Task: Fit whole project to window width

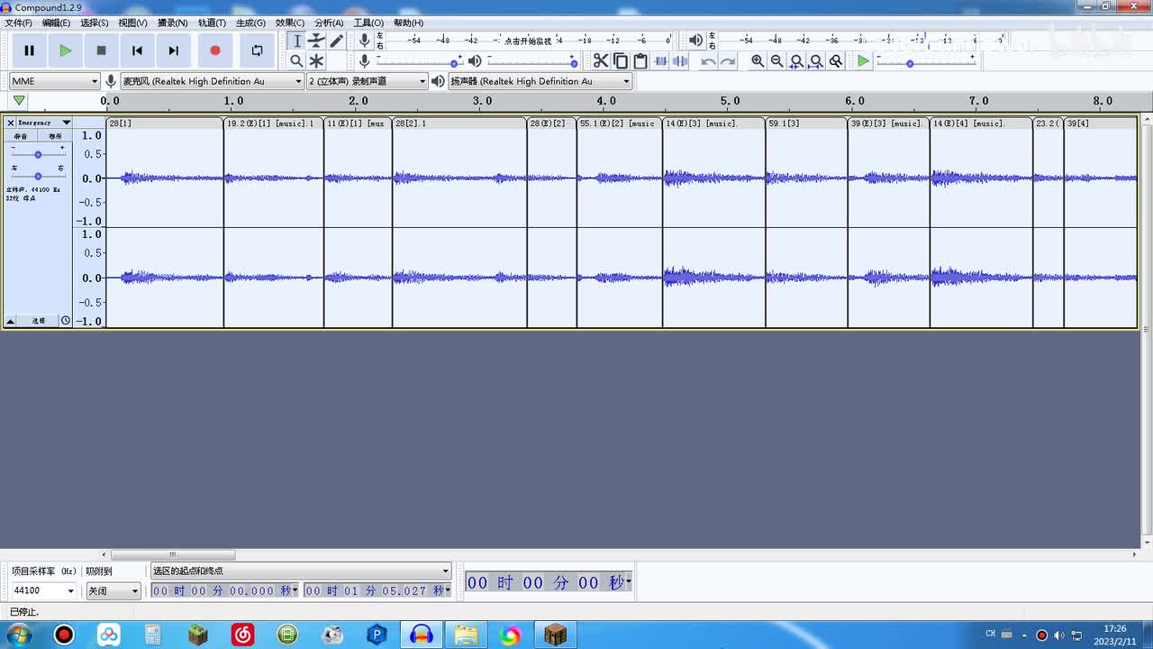Action: 816,60
